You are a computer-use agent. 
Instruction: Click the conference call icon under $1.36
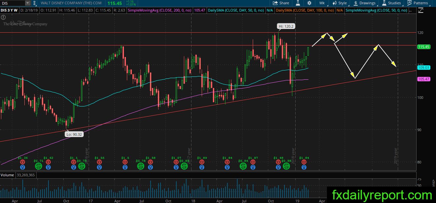pyautogui.click(x=23, y=162)
